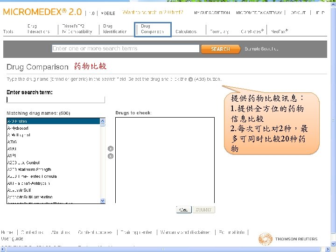Click the 1.0 version link
This screenshot has height=252, width=336.
coord(92,13)
